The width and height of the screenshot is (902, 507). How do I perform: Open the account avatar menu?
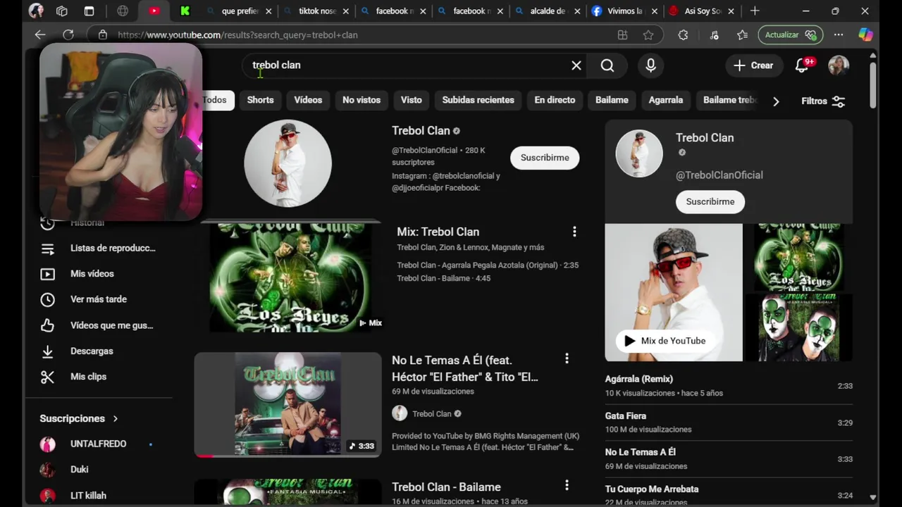(x=839, y=65)
